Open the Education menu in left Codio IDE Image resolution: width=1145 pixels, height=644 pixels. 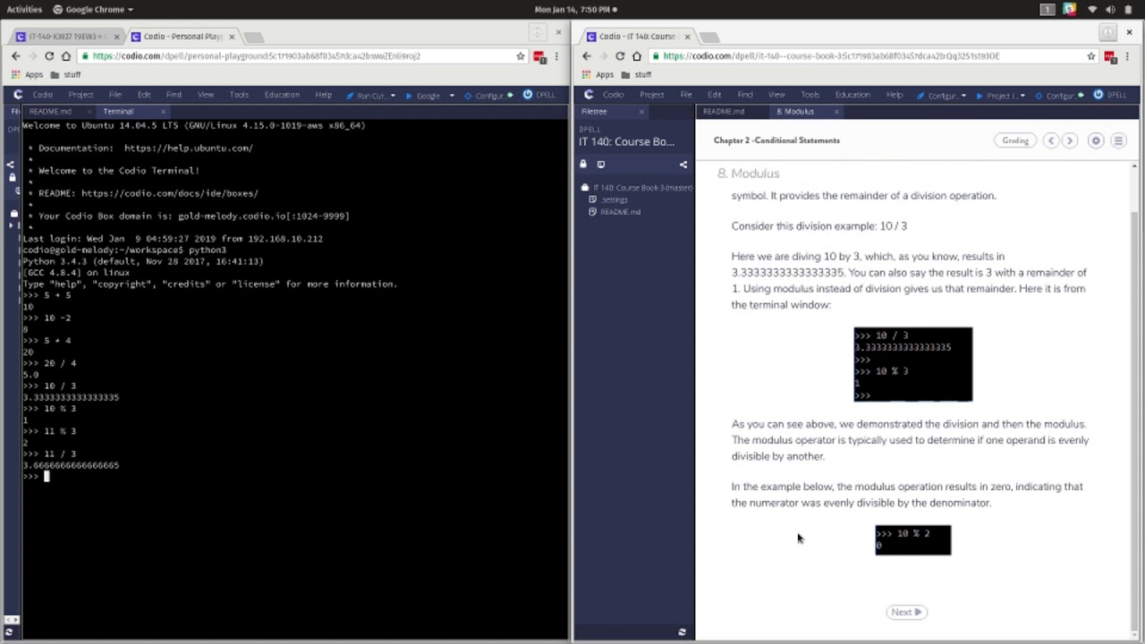point(282,95)
